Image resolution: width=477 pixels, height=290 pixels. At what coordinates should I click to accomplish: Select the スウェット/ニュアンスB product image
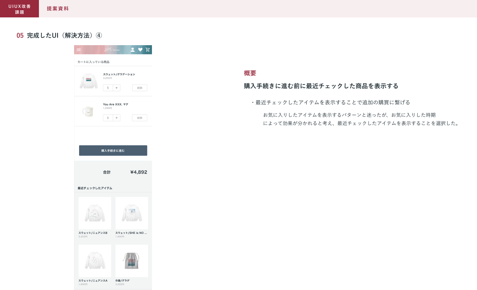tap(95, 213)
